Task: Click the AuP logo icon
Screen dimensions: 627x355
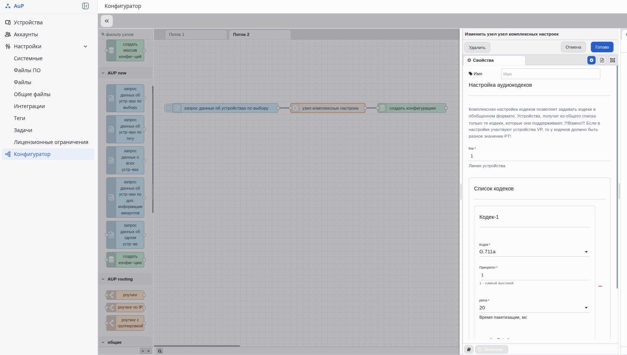Action: pos(8,6)
